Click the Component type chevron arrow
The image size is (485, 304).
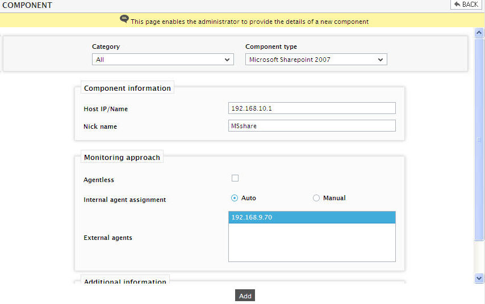pos(381,60)
